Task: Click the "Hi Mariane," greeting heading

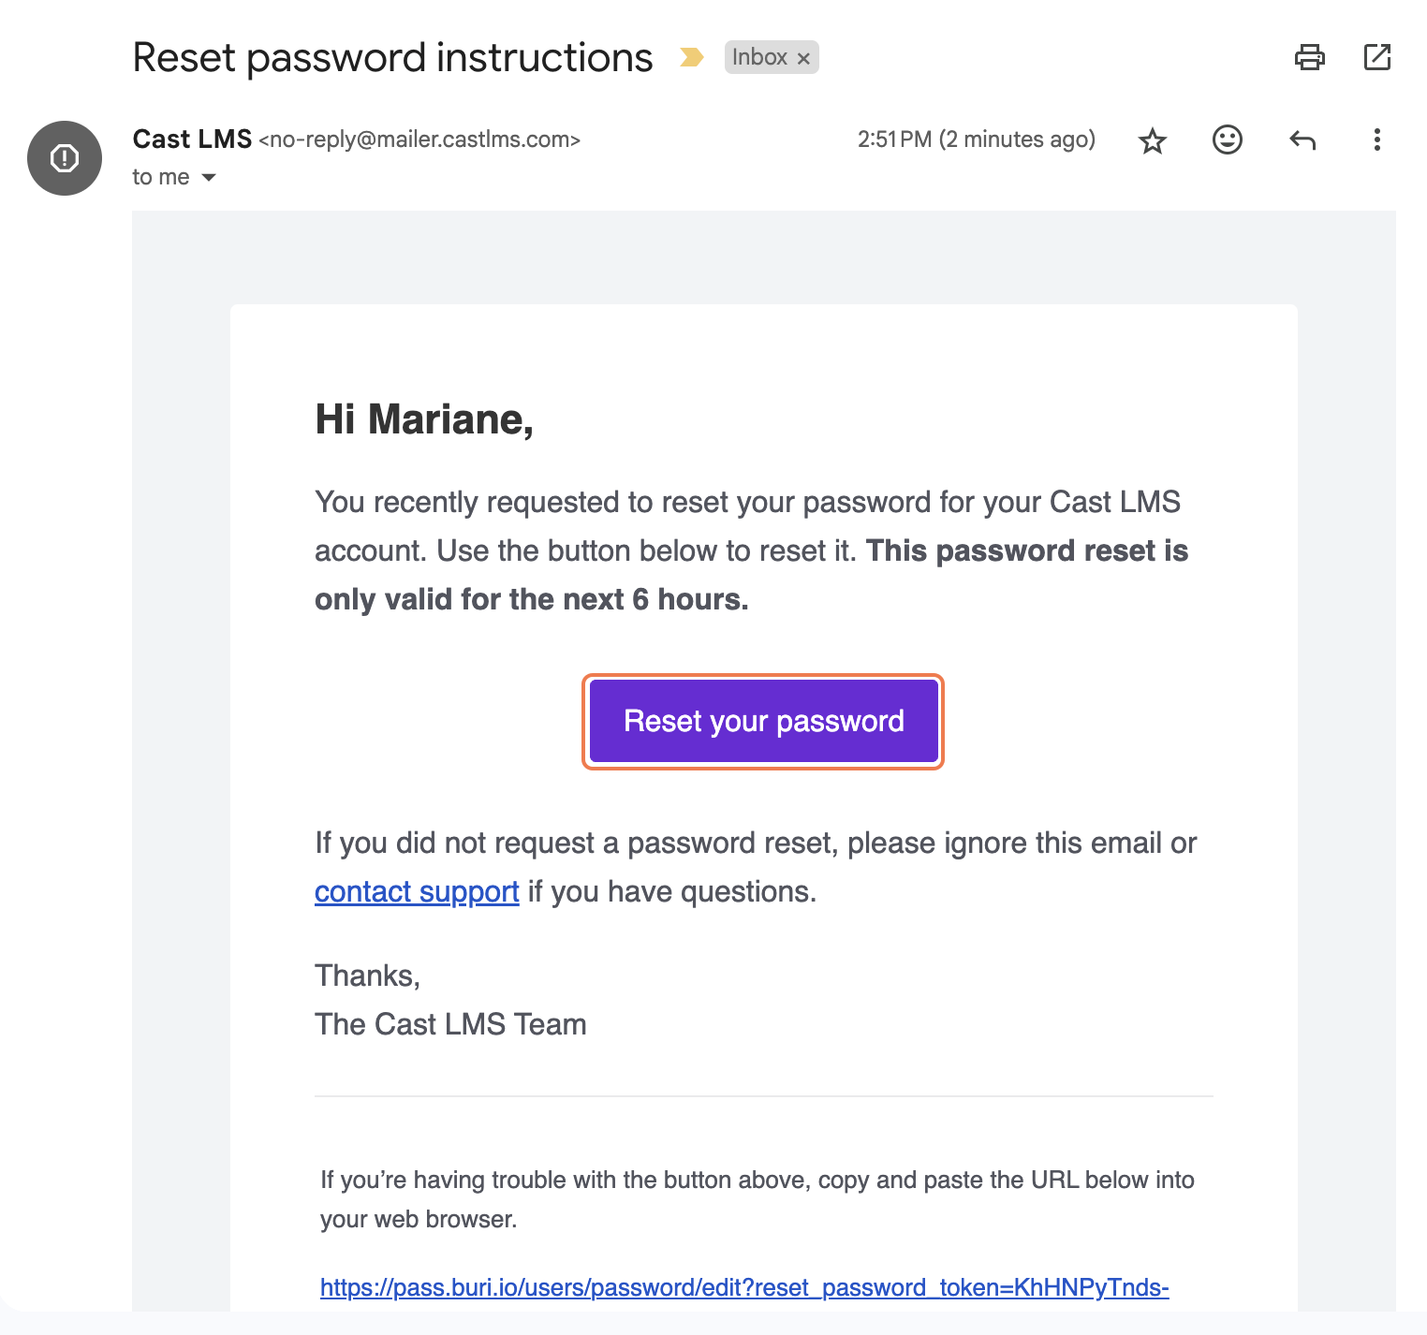Action: (x=424, y=419)
